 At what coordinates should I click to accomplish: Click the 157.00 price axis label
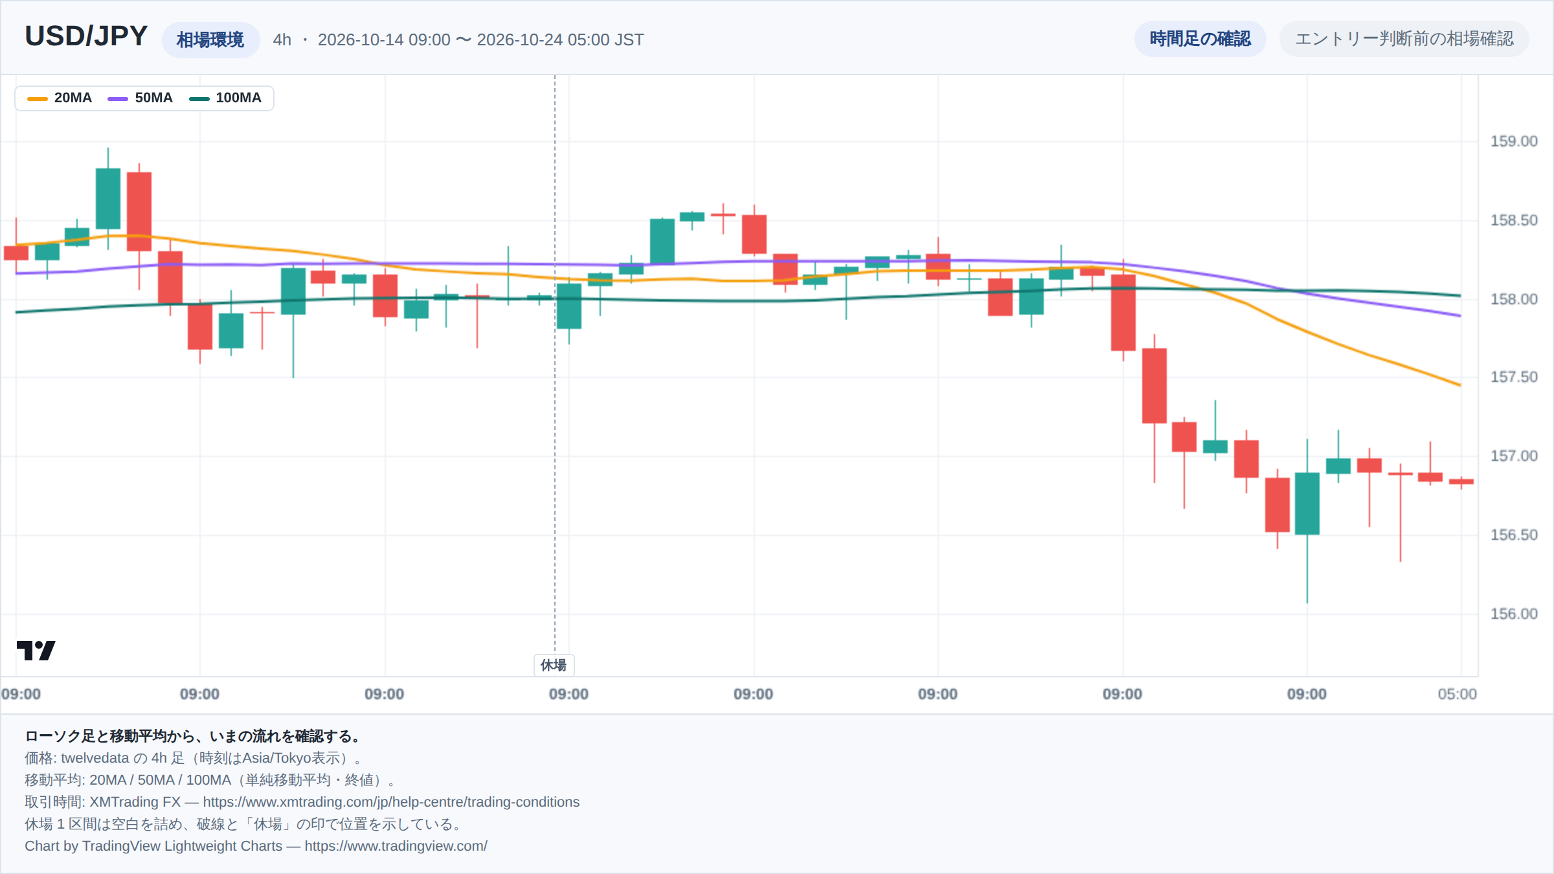(x=1514, y=456)
